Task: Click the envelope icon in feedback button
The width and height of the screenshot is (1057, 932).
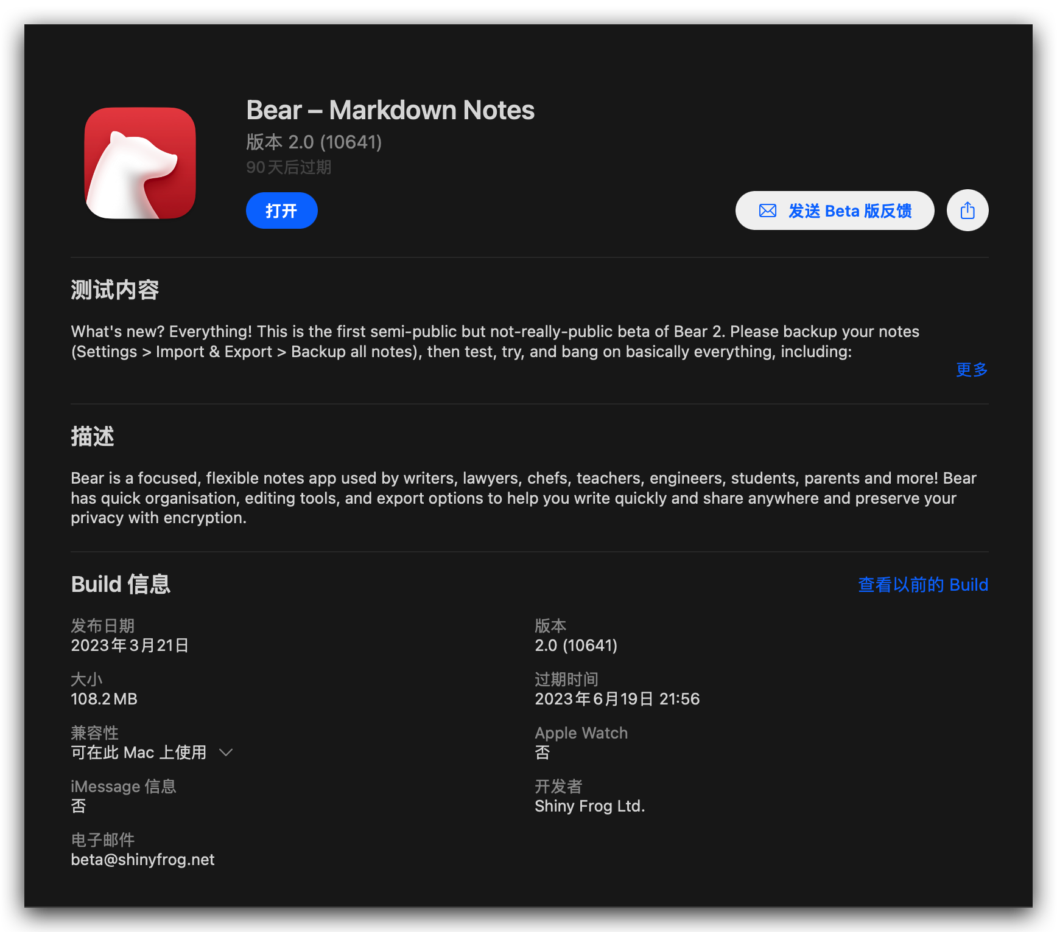Action: point(768,210)
